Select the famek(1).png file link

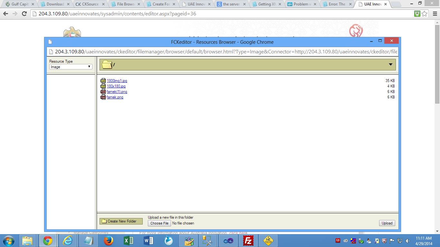point(117,92)
